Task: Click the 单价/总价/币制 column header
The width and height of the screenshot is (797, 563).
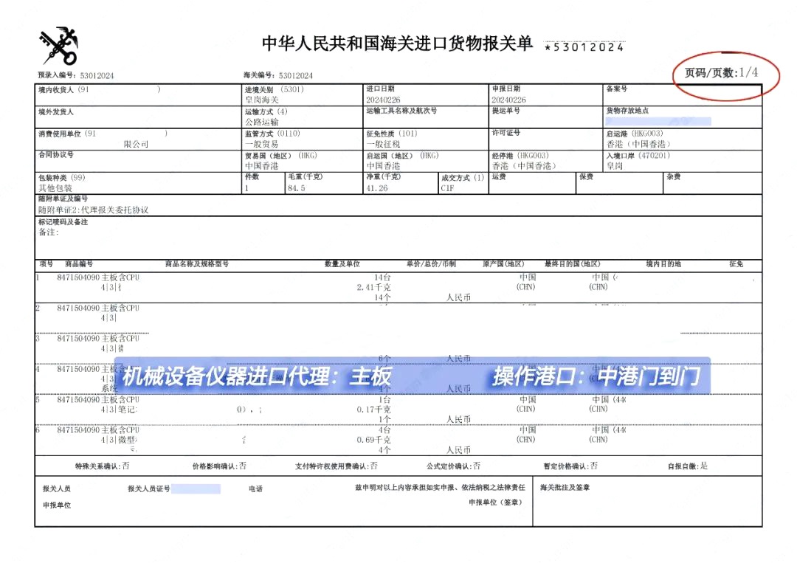Action: (431, 264)
